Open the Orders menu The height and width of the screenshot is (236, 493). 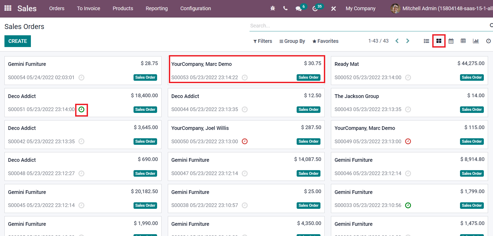(57, 8)
